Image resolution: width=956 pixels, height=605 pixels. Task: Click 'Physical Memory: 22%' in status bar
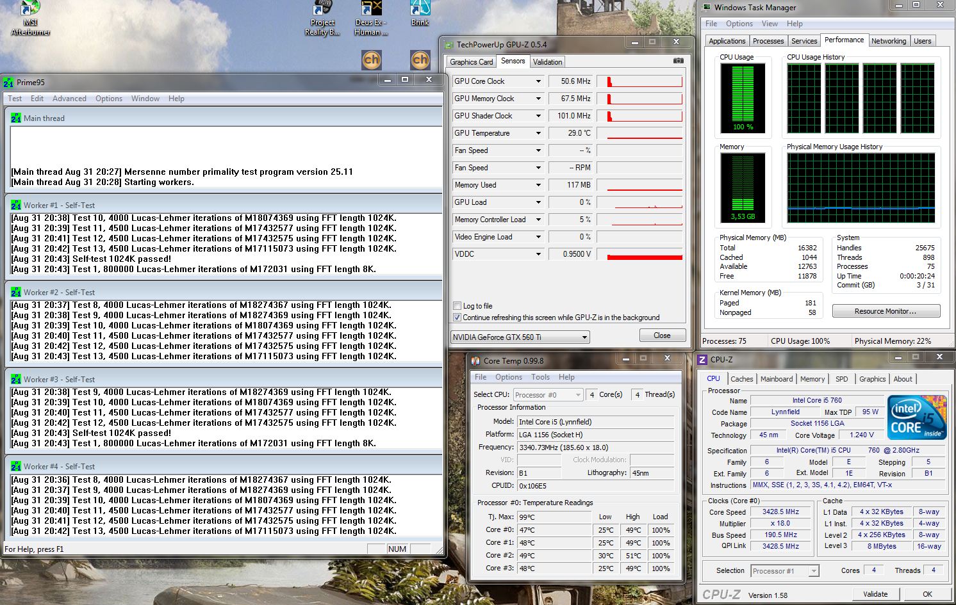[893, 341]
